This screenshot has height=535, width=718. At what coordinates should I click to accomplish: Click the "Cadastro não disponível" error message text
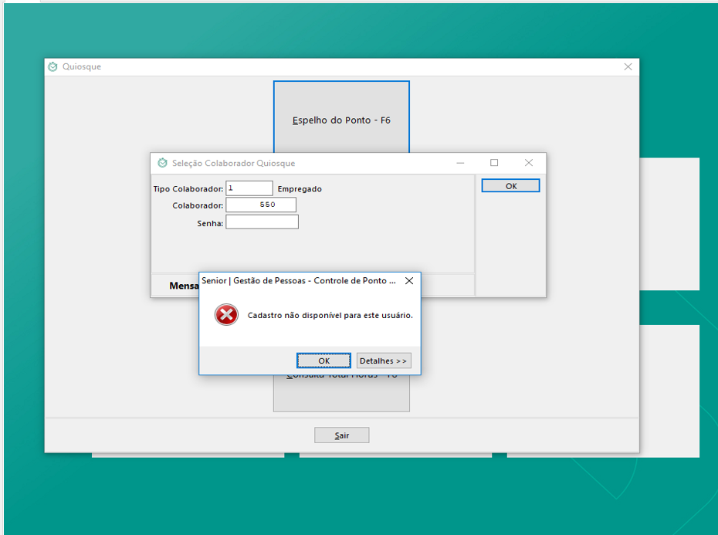(x=330, y=315)
